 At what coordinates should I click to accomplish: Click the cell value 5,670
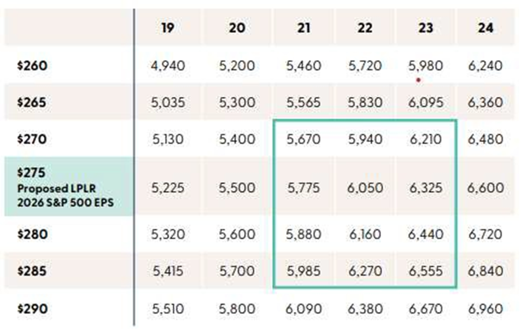pos(303,139)
